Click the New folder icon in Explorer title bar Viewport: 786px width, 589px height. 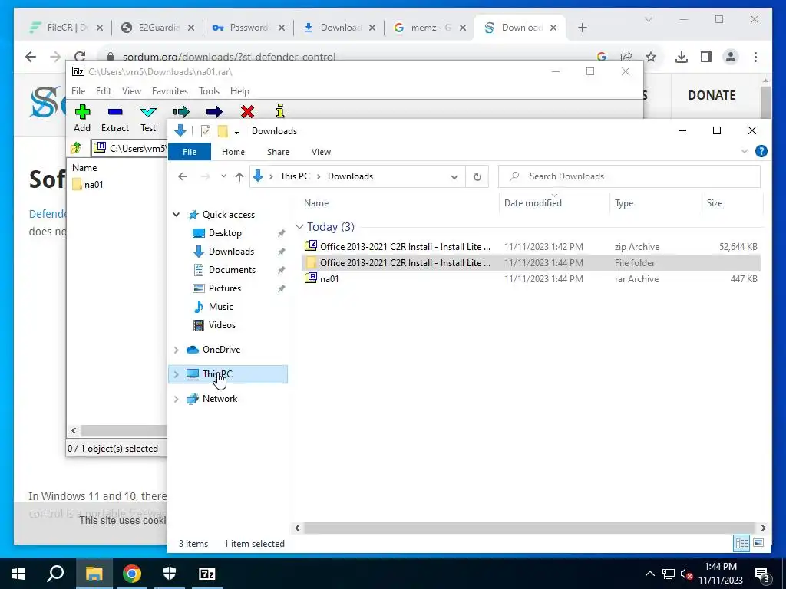point(223,131)
